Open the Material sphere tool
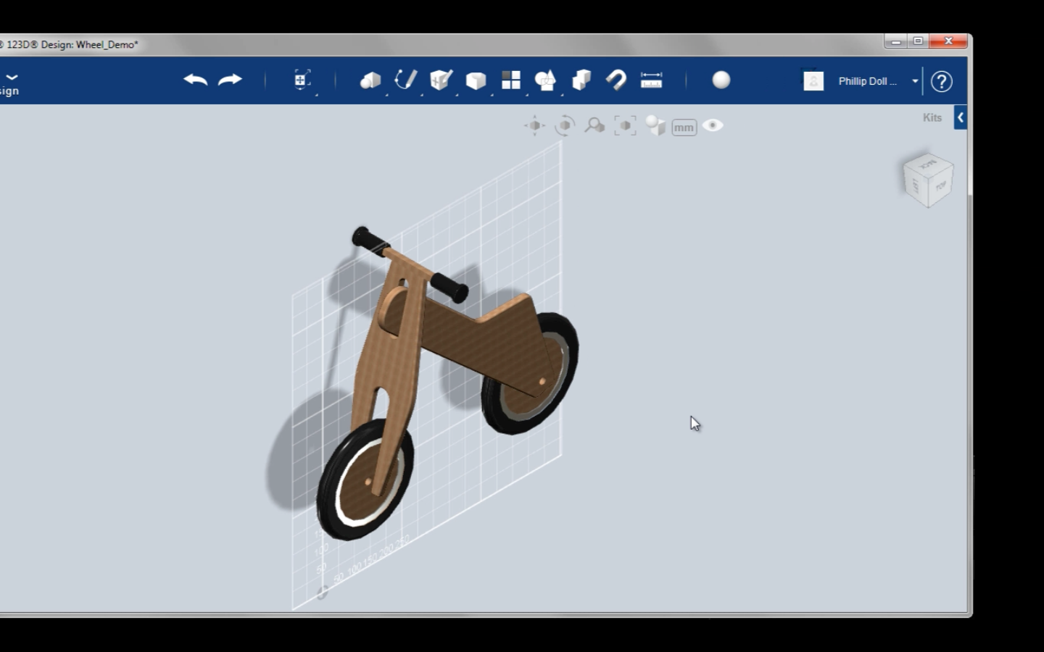The image size is (1044, 652). click(721, 80)
